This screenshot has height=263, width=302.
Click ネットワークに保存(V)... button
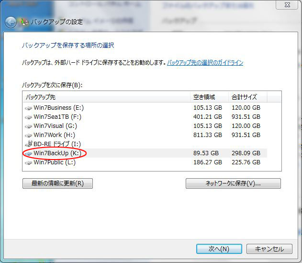point(233,183)
